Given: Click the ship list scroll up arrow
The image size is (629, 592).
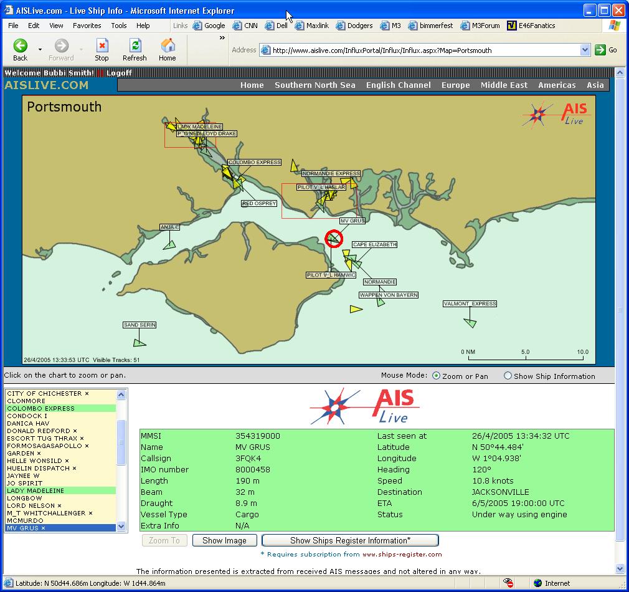Looking at the screenshot, I should tap(121, 394).
